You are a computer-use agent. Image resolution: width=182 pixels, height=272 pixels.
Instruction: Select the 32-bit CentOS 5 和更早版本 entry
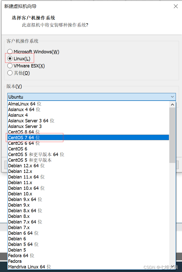(x=88, y=160)
